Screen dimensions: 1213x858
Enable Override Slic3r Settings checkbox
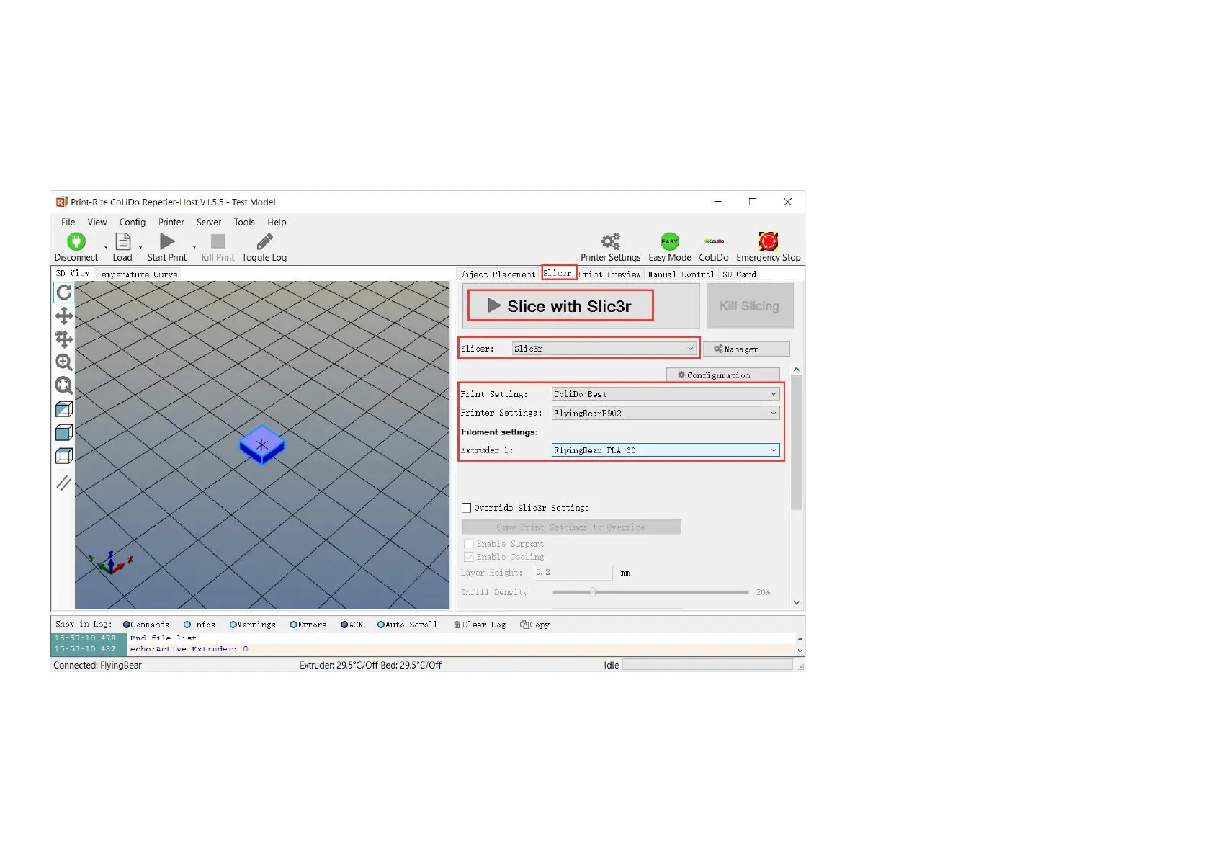coord(467,508)
